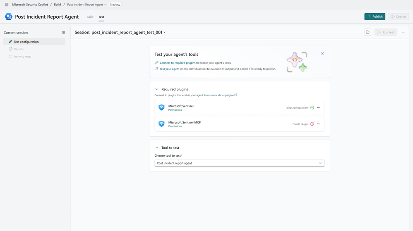Click the pencil icon for Test configuration
The width and height of the screenshot is (413, 231).
10,42
